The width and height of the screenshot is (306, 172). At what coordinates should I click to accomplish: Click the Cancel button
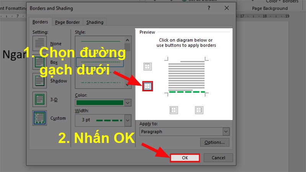(x=218, y=157)
